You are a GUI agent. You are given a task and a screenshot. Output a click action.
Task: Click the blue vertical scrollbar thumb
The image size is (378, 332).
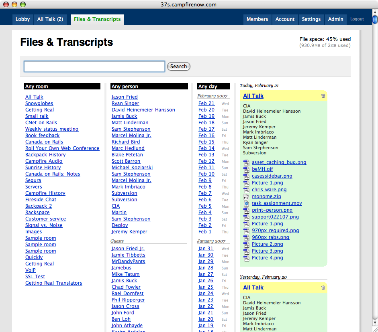pos(375,20)
